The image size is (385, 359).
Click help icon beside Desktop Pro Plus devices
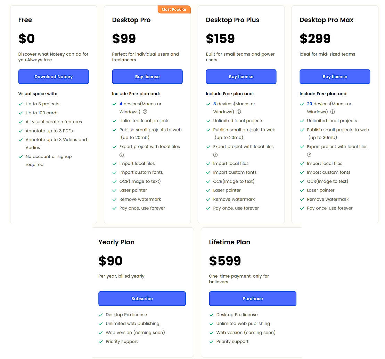239,112
